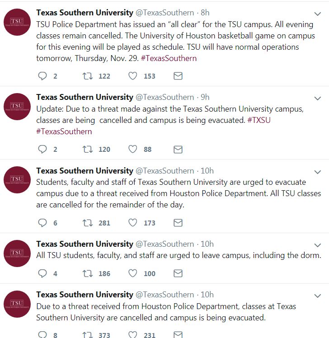The width and height of the screenshot is (329, 338).
Task: Expand the more-options menu on the 9h tweet
Action: click(318, 99)
